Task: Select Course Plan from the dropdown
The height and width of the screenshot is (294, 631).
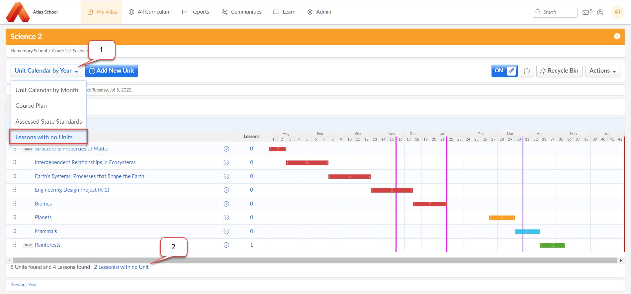Action: point(48,106)
